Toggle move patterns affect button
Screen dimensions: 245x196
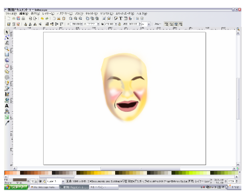coord(180,24)
